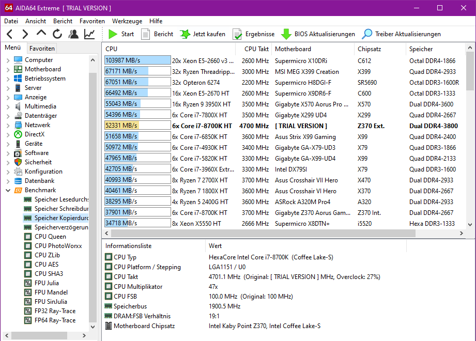This screenshot has width=476, height=341.
Task: Click Treiber Aktualisierungen magnifier icon
Action: pos(367,34)
